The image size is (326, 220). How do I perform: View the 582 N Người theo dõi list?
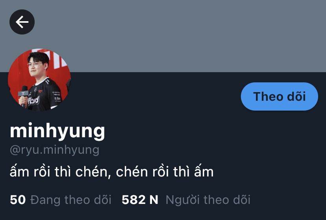(186, 200)
